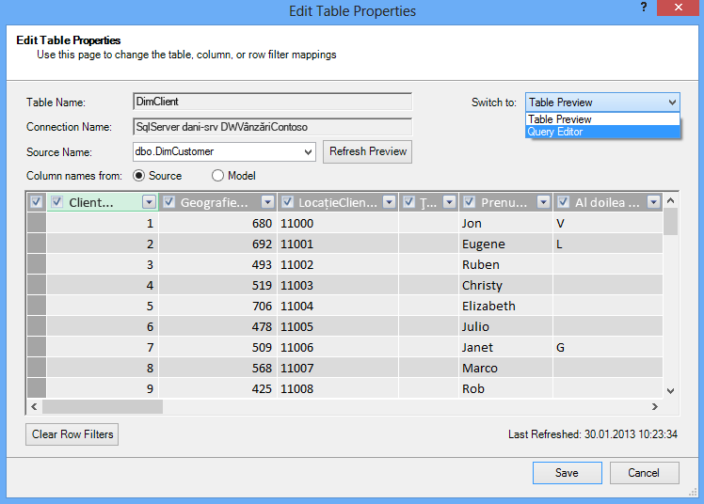The image size is (704, 504).
Task: Open the Al doilea column filter dropdown
Action: (x=653, y=202)
